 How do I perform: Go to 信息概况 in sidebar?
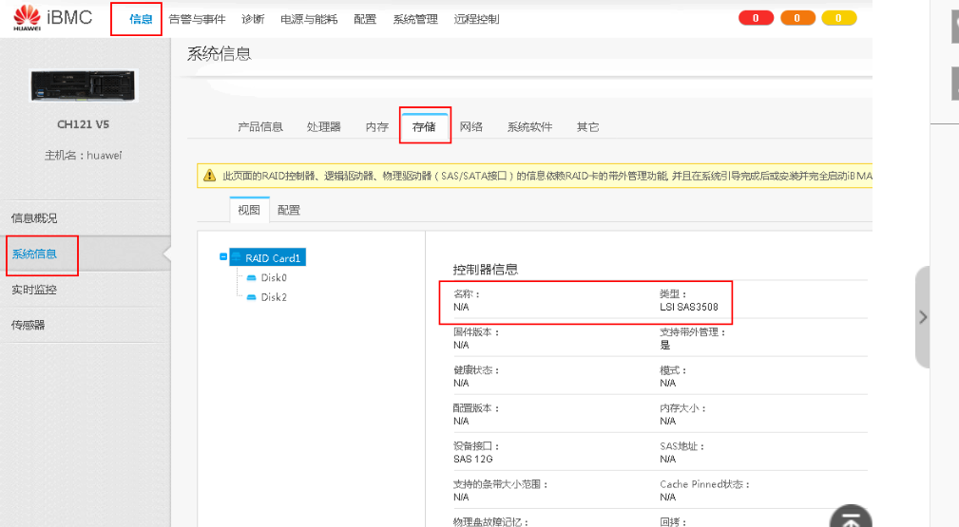click(x=34, y=217)
